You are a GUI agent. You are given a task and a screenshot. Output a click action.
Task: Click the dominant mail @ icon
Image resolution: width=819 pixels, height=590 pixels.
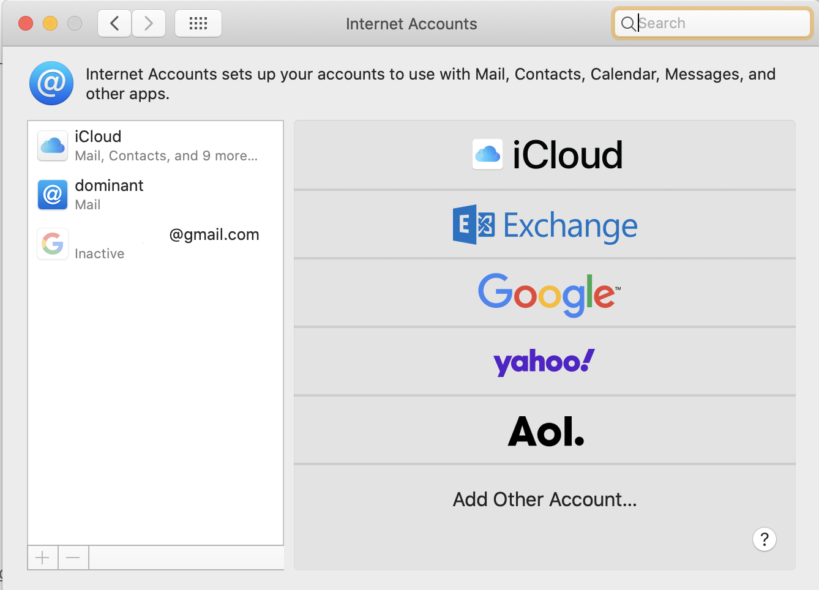pos(53,195)
